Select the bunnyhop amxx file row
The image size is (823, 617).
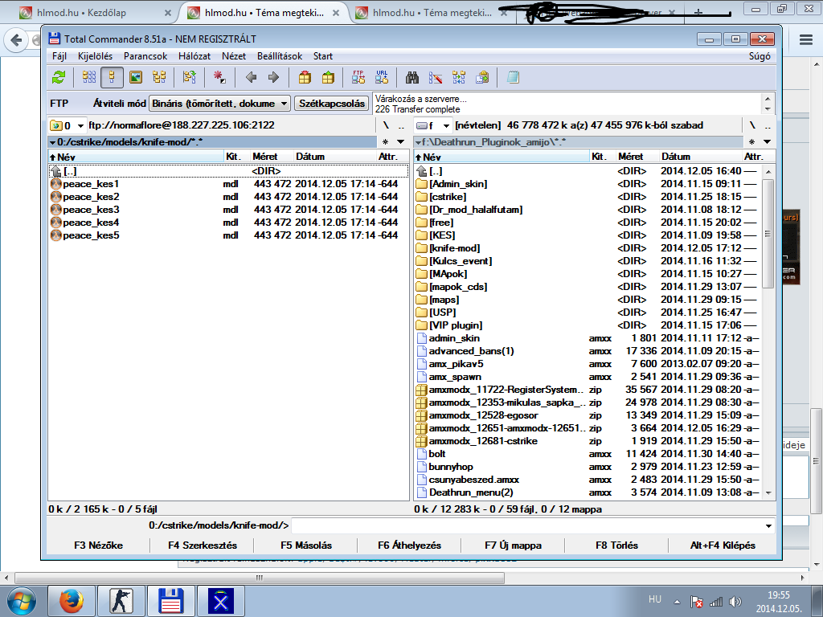tap(588, 467)
